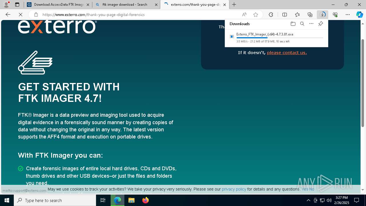This screenshot has width=366, height=206.
Task: Add page to favorites star
Action: click(256, 15)
